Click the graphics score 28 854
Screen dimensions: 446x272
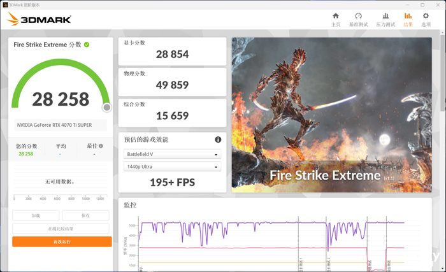pyautogui.click(x=173, y=54)
